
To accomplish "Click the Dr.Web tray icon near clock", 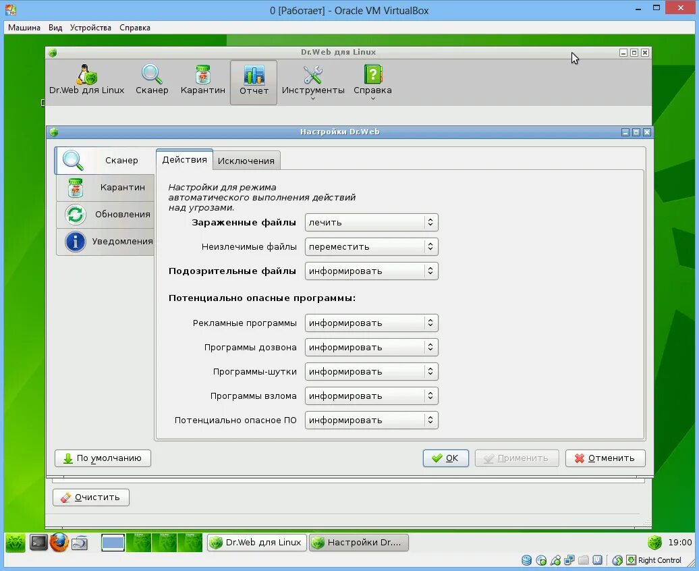I will 654,543.
